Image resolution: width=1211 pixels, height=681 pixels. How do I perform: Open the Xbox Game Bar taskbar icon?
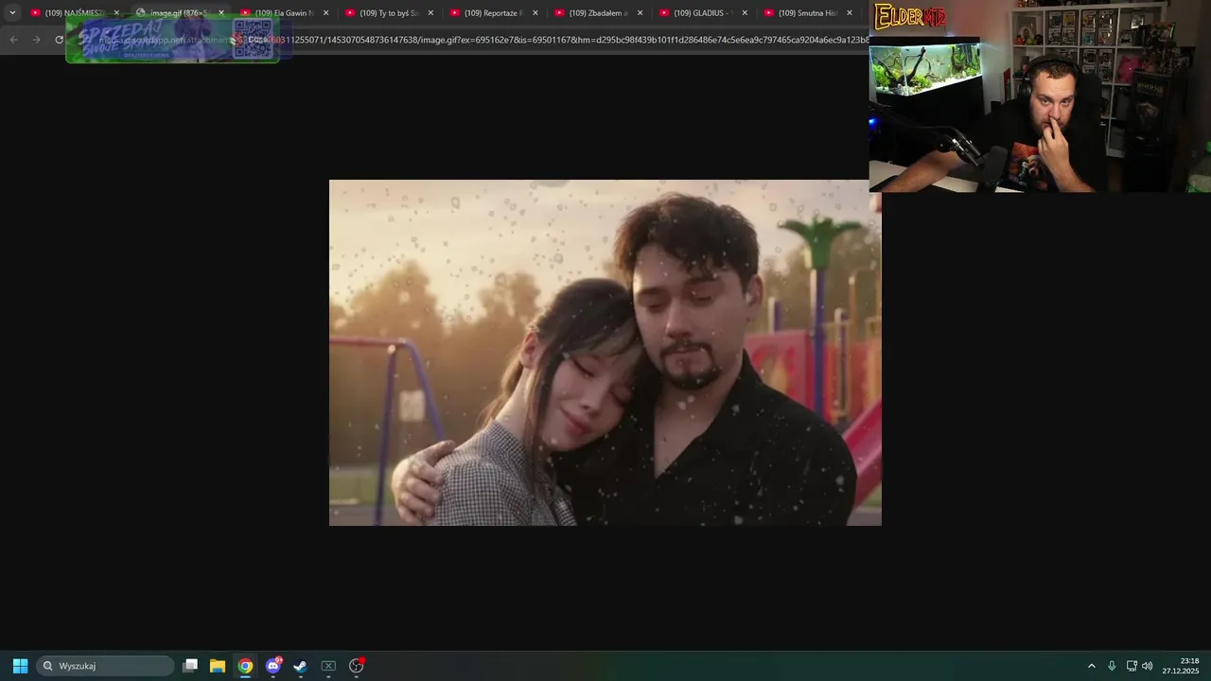(328, 666)
